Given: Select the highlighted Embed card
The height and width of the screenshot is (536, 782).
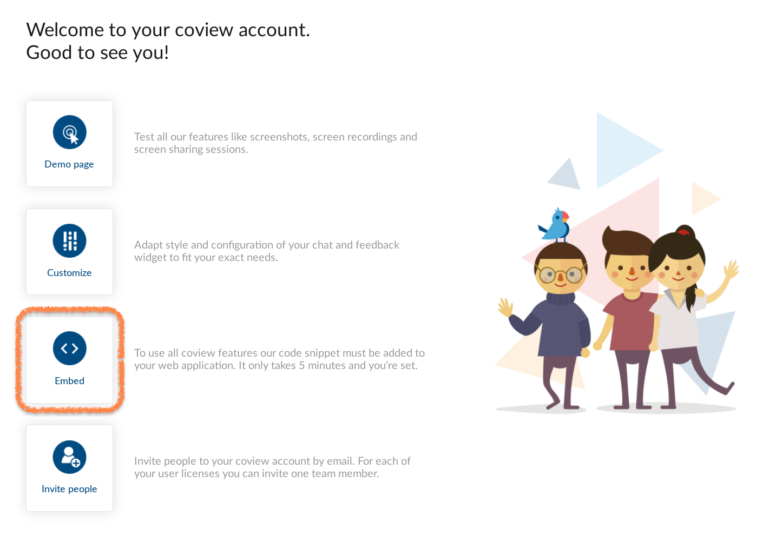Looking at the screenshot, I should [69, 360].
